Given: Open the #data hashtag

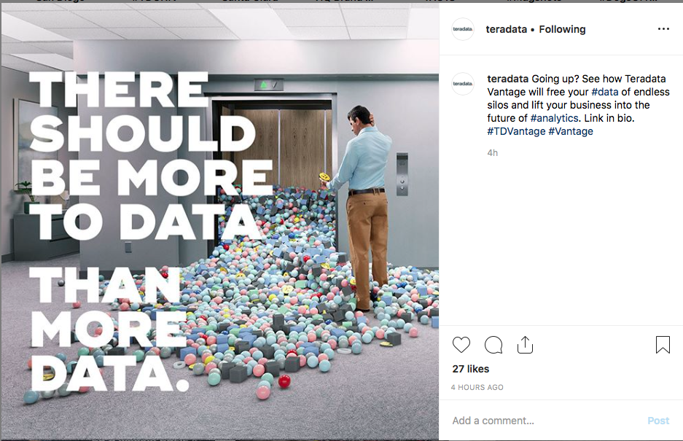Looking at the screenshot, I should pos(605,92).
